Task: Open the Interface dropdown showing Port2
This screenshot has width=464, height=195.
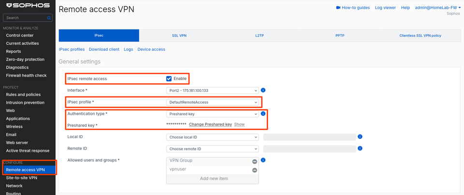Action: click(213, 90)
